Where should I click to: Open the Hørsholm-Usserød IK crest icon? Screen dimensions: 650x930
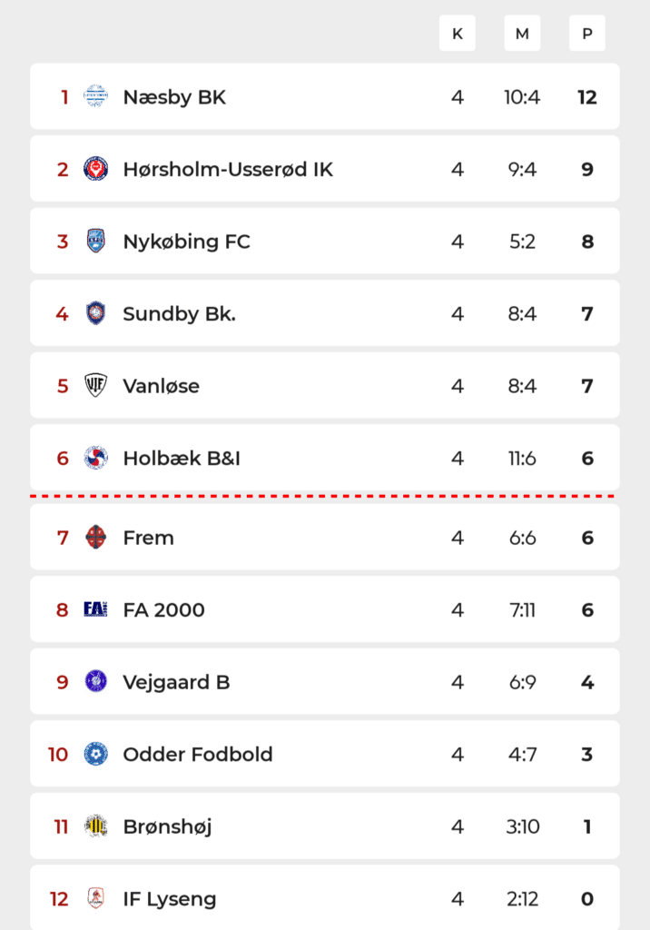(x=95, y=168)
